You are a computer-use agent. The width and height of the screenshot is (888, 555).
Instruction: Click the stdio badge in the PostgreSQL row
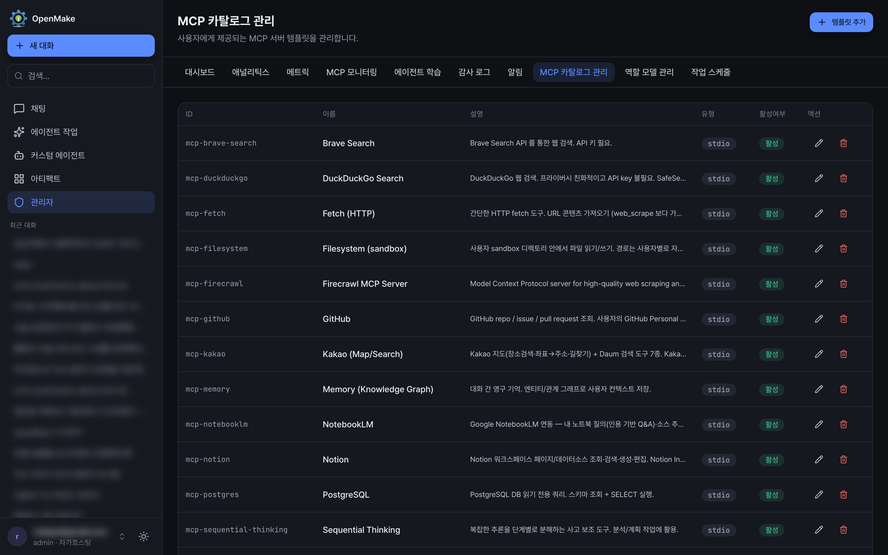click(x=718, y=495)
